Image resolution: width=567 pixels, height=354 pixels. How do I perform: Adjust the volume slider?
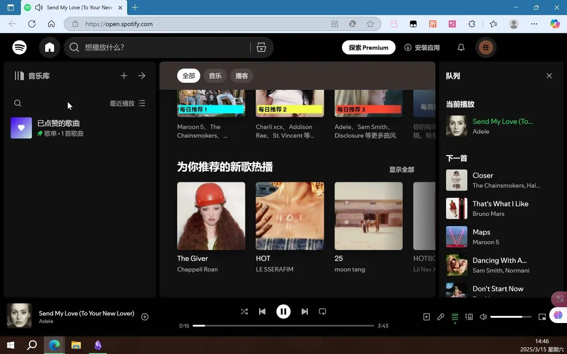pos(511,317)
